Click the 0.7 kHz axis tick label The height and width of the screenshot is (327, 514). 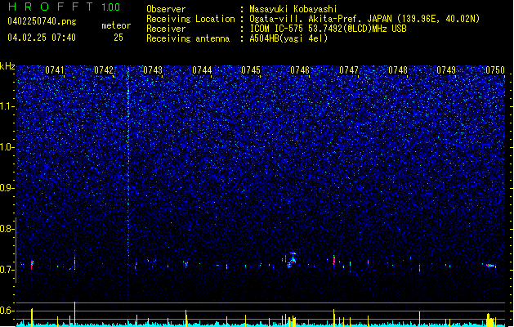coord(7,270)
